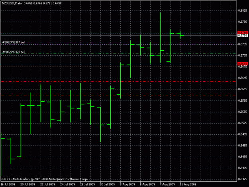Click the 0.6375 price scale label
This screenshot has width=249, height=187.
[x=243, y=179]
